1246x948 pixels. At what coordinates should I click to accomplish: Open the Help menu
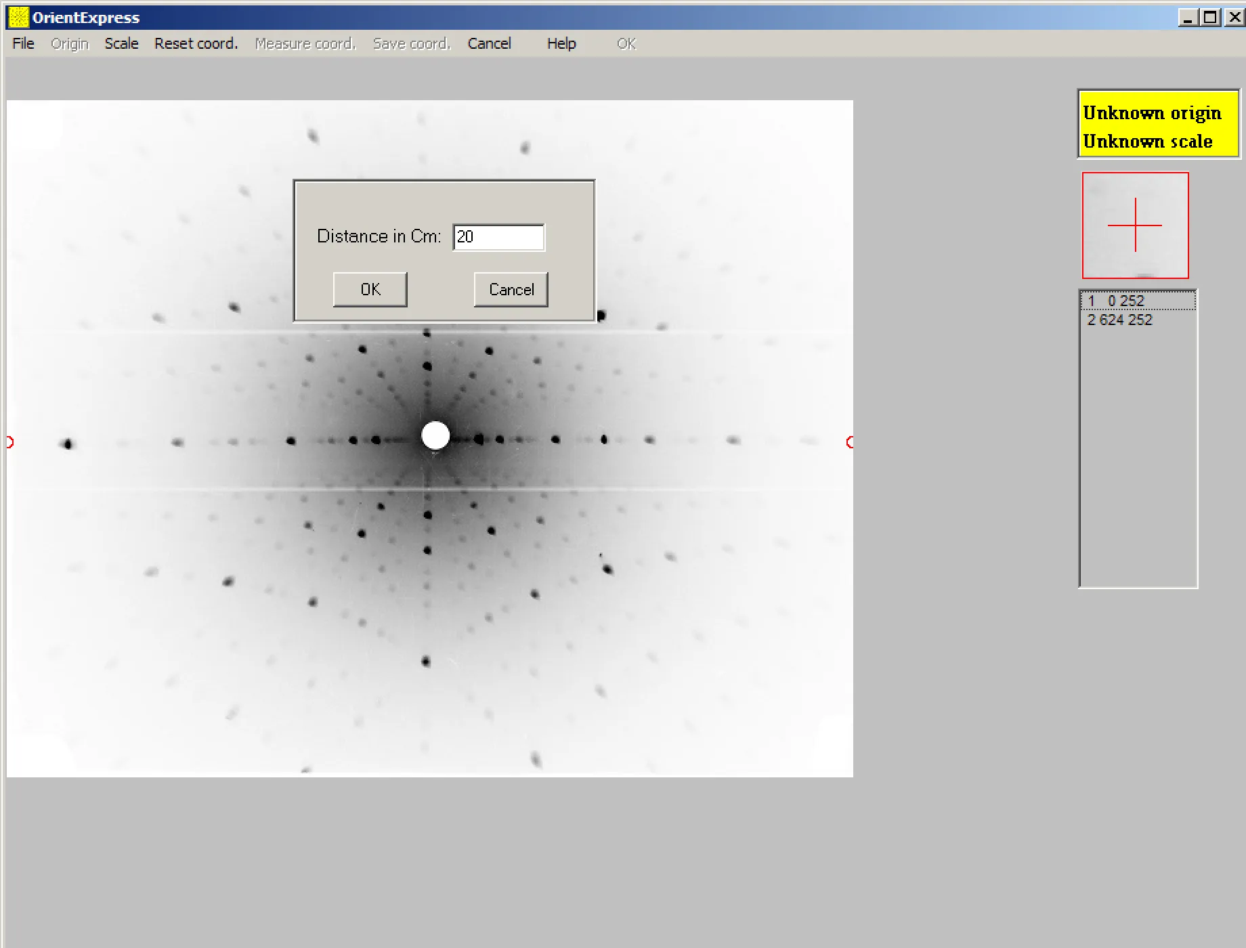[x=561, y=43]
